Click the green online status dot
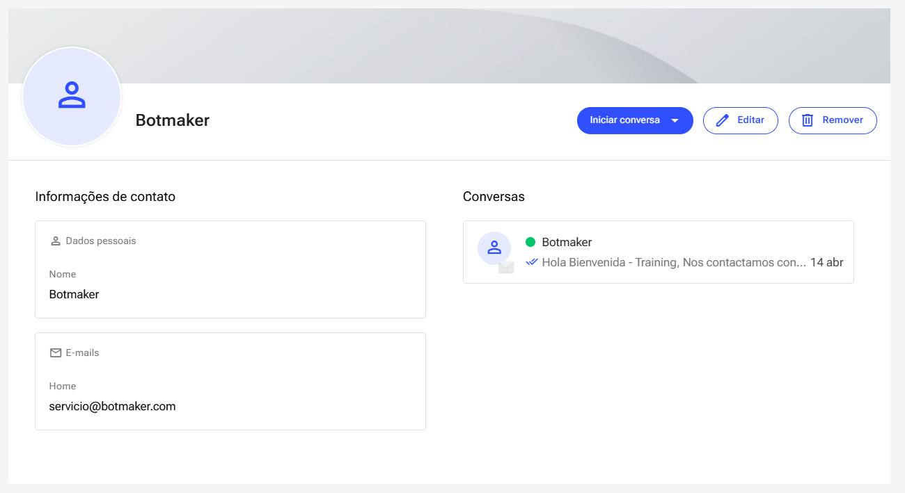 [530, 242]
